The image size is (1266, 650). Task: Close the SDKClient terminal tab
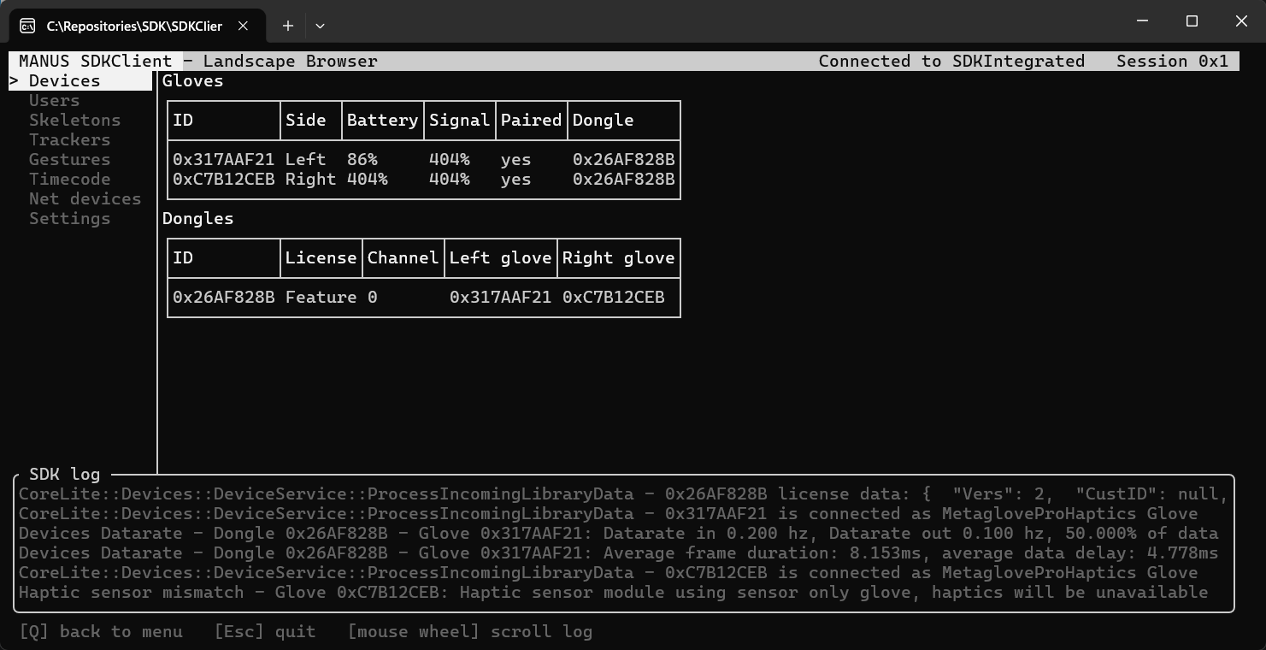(x=243, y=26)
